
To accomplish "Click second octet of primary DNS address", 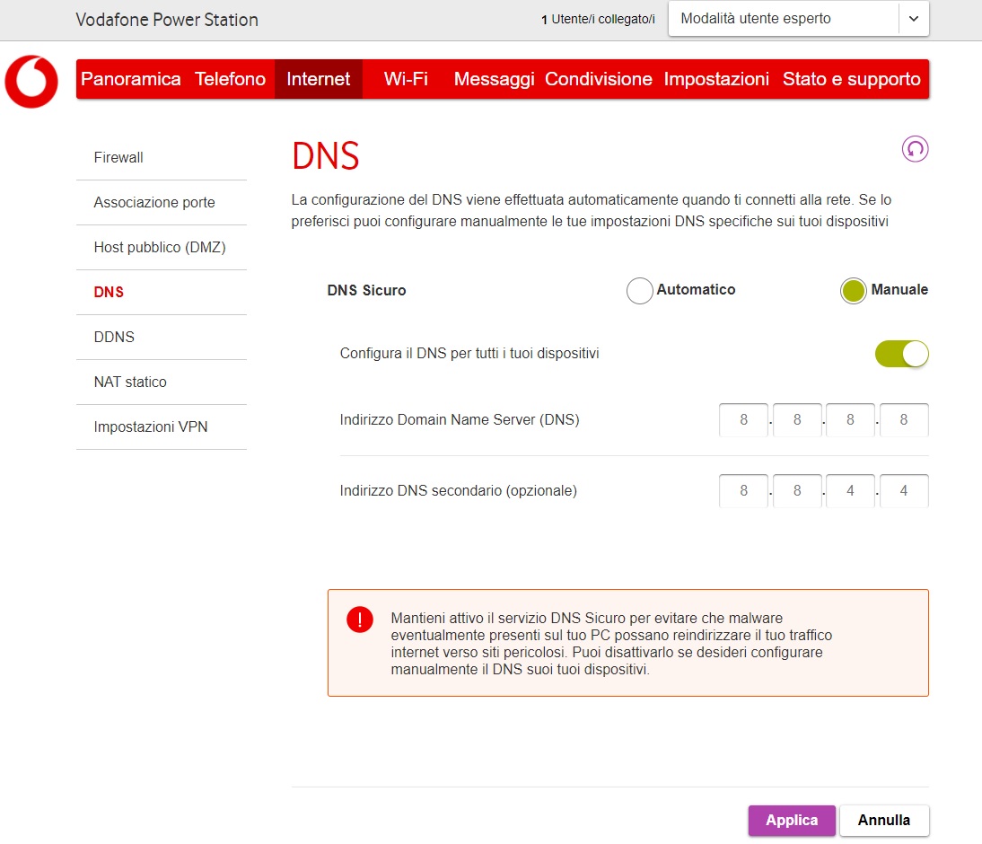I will coord(797,420).
